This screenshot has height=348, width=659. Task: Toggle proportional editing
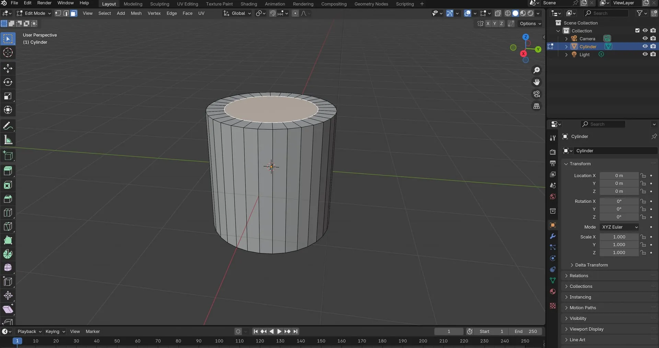coord(295,13)
